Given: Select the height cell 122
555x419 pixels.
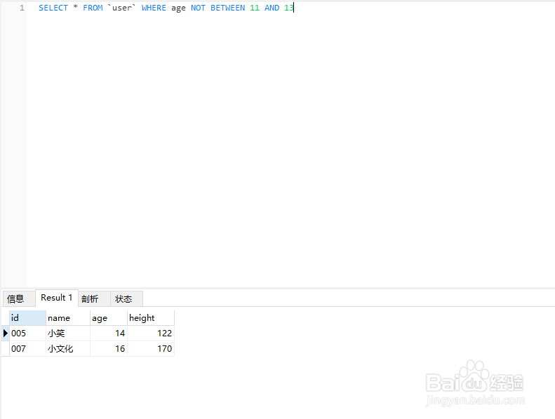Looking at the screenshot, I should tap(150, 333).
